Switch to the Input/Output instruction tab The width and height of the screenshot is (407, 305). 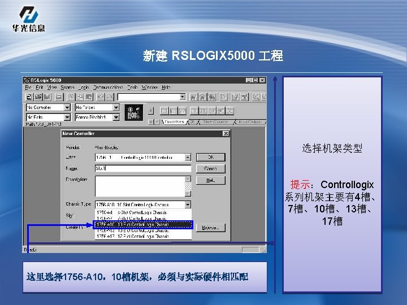coord(250,121)
